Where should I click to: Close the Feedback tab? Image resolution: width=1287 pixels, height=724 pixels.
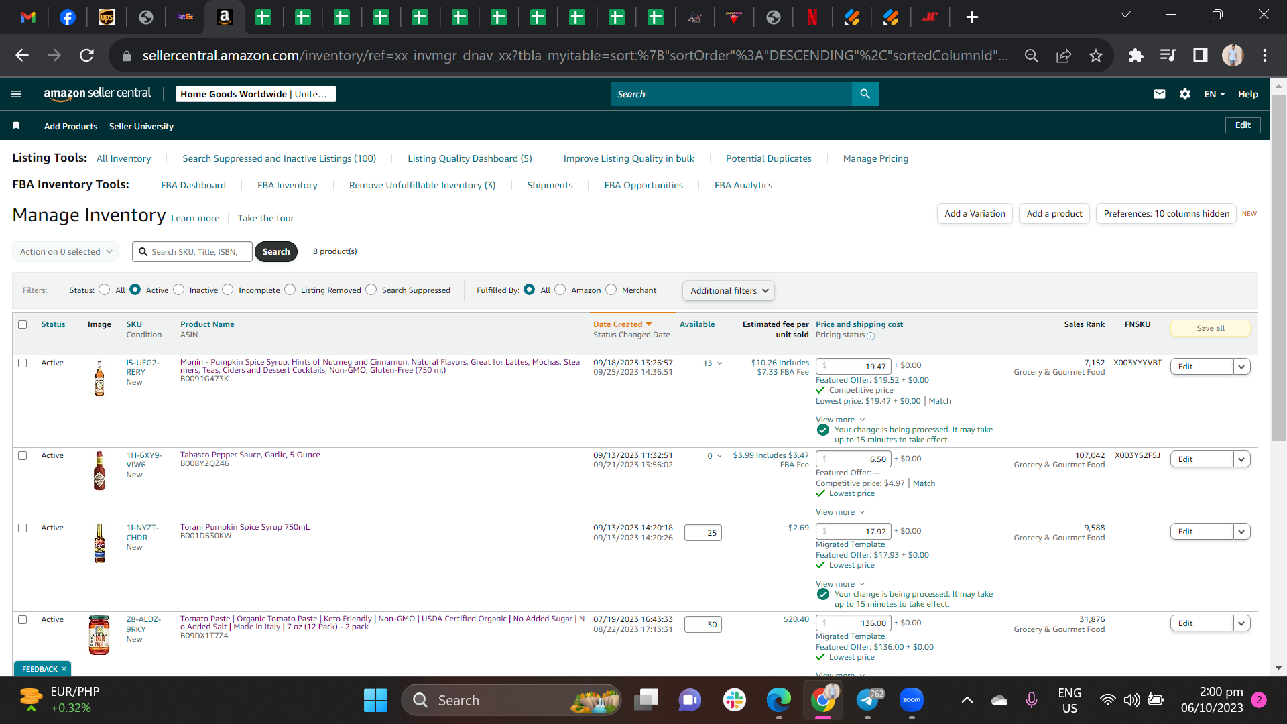click(x=64, y=669)
